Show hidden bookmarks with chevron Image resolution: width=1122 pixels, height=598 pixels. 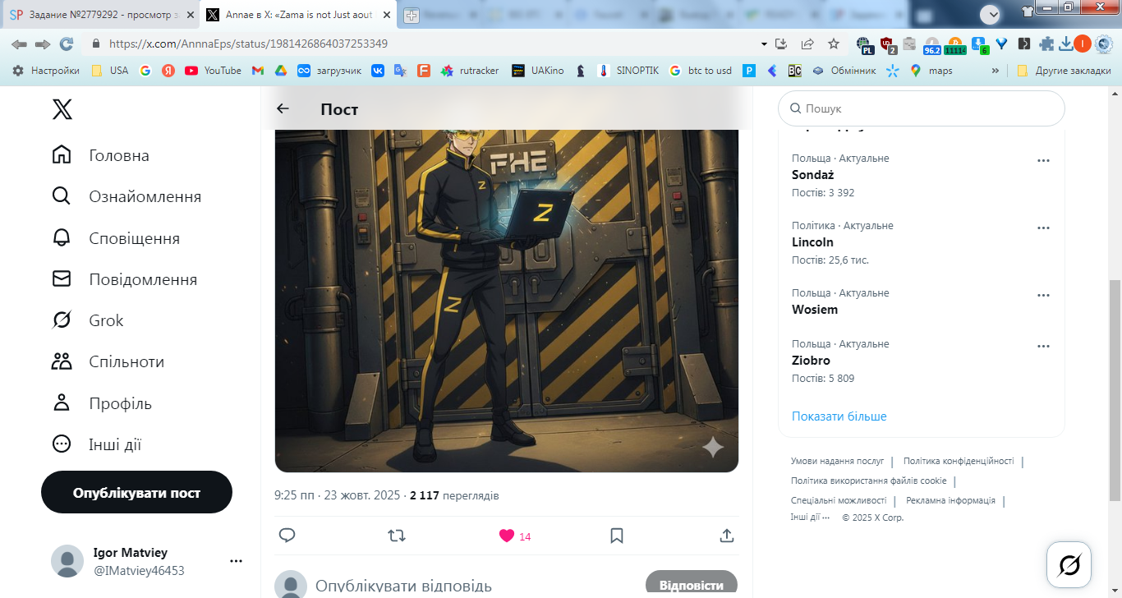point(996,71)
